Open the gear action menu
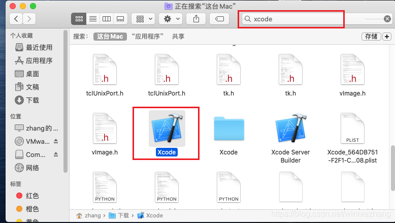The height and width of the screenshot is (223, 395). [171, 19]
